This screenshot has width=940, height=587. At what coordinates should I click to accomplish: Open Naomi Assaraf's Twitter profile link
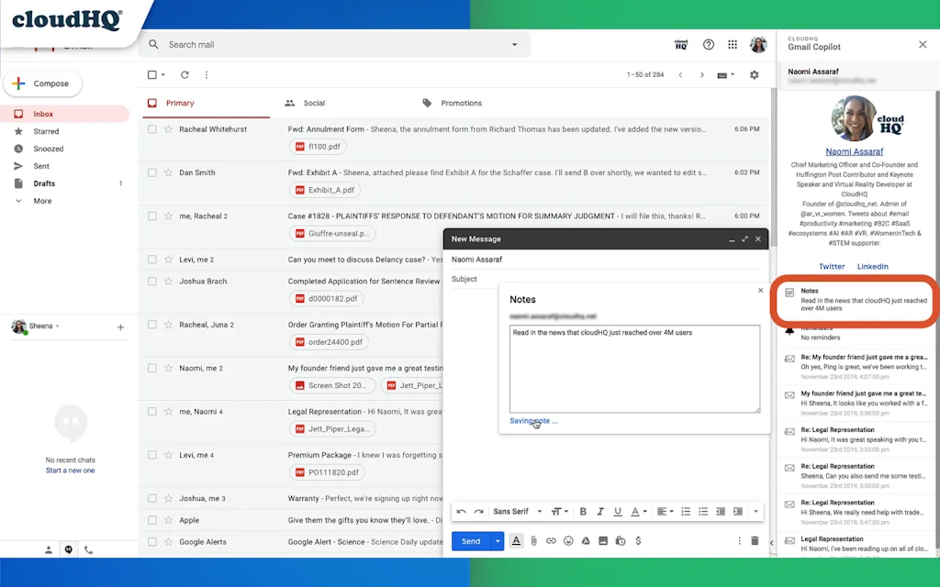(x=832, y=266)
